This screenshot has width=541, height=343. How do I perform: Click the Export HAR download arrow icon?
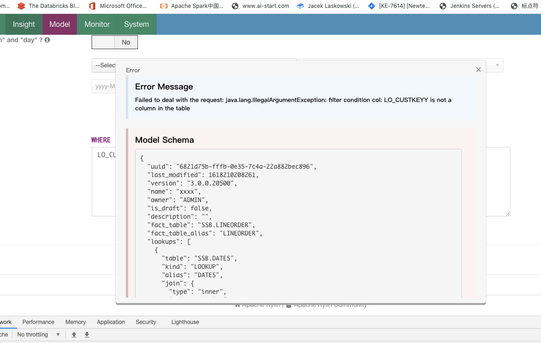pyautogui.click(x=87, y=334)
